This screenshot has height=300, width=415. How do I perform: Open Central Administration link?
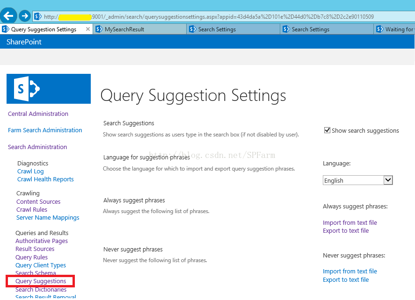point(38,114)
